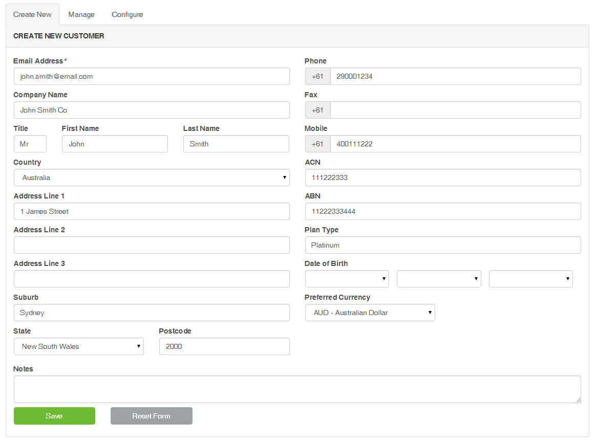Click the Last Name field
The width and height of the screenshot is (595, 443).
(236, 144)
